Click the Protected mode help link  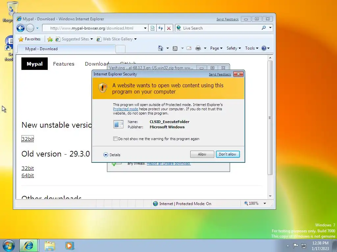(125, 109)
